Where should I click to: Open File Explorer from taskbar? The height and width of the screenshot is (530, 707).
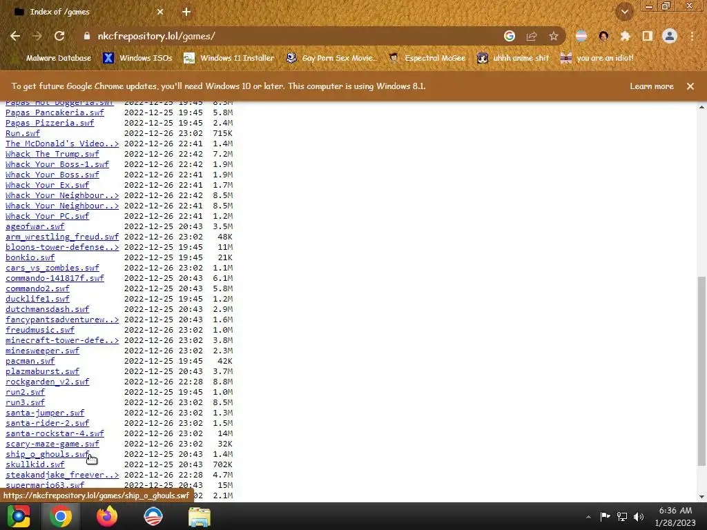click(x=200, y=516)
